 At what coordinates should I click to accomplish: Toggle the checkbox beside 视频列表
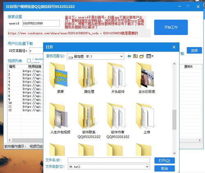pyautogui.click(x=29, y=61)
